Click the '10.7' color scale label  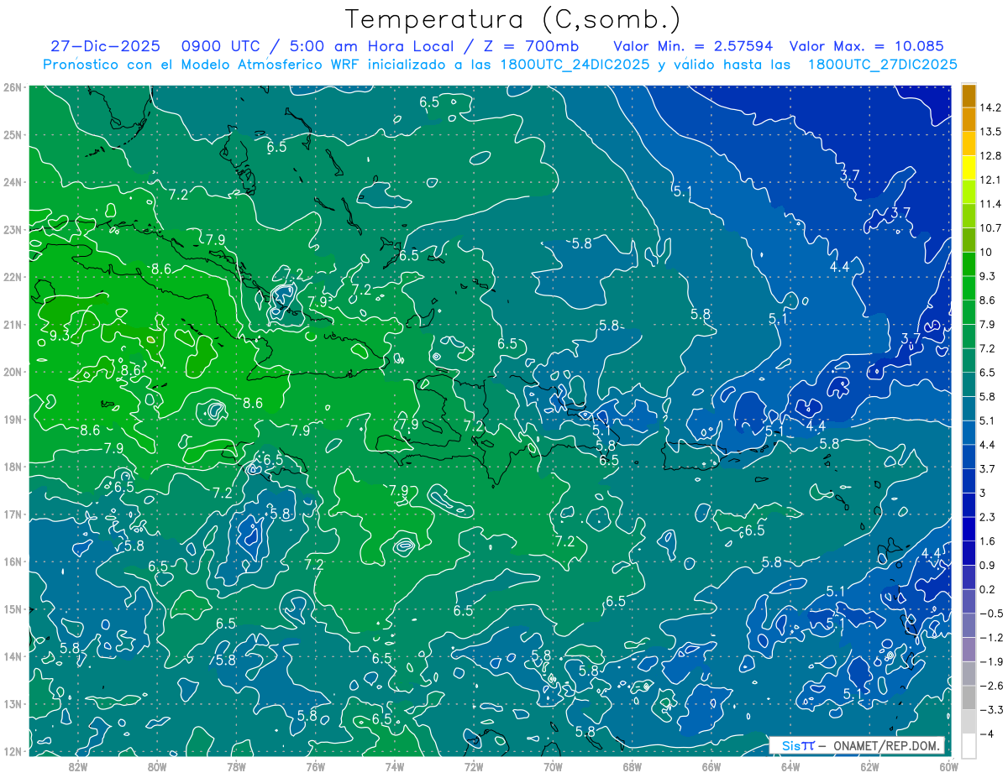pyautogui.click(x=990, y=228)
